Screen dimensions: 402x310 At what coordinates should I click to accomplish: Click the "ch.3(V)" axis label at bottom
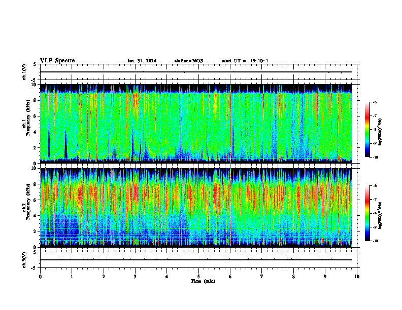coord(24,260)
